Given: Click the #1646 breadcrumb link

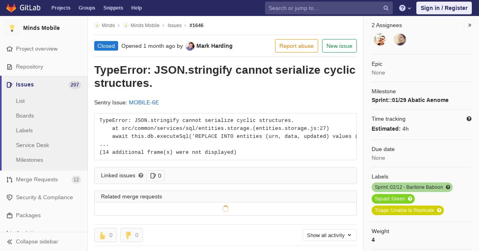Looking at the screenshot, I should click(x=196, y=25).
